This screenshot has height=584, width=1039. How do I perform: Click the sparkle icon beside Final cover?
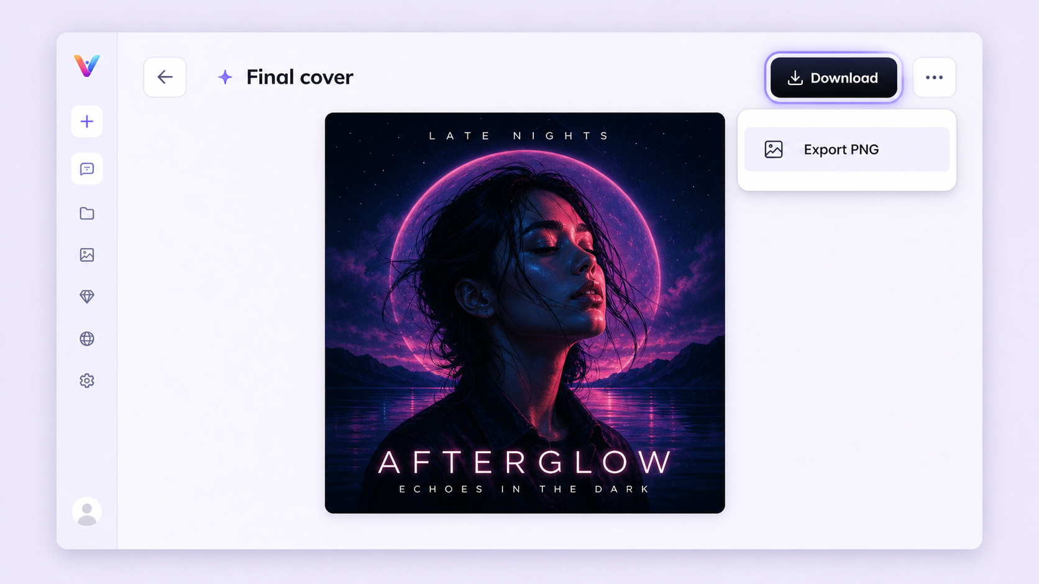225,77
